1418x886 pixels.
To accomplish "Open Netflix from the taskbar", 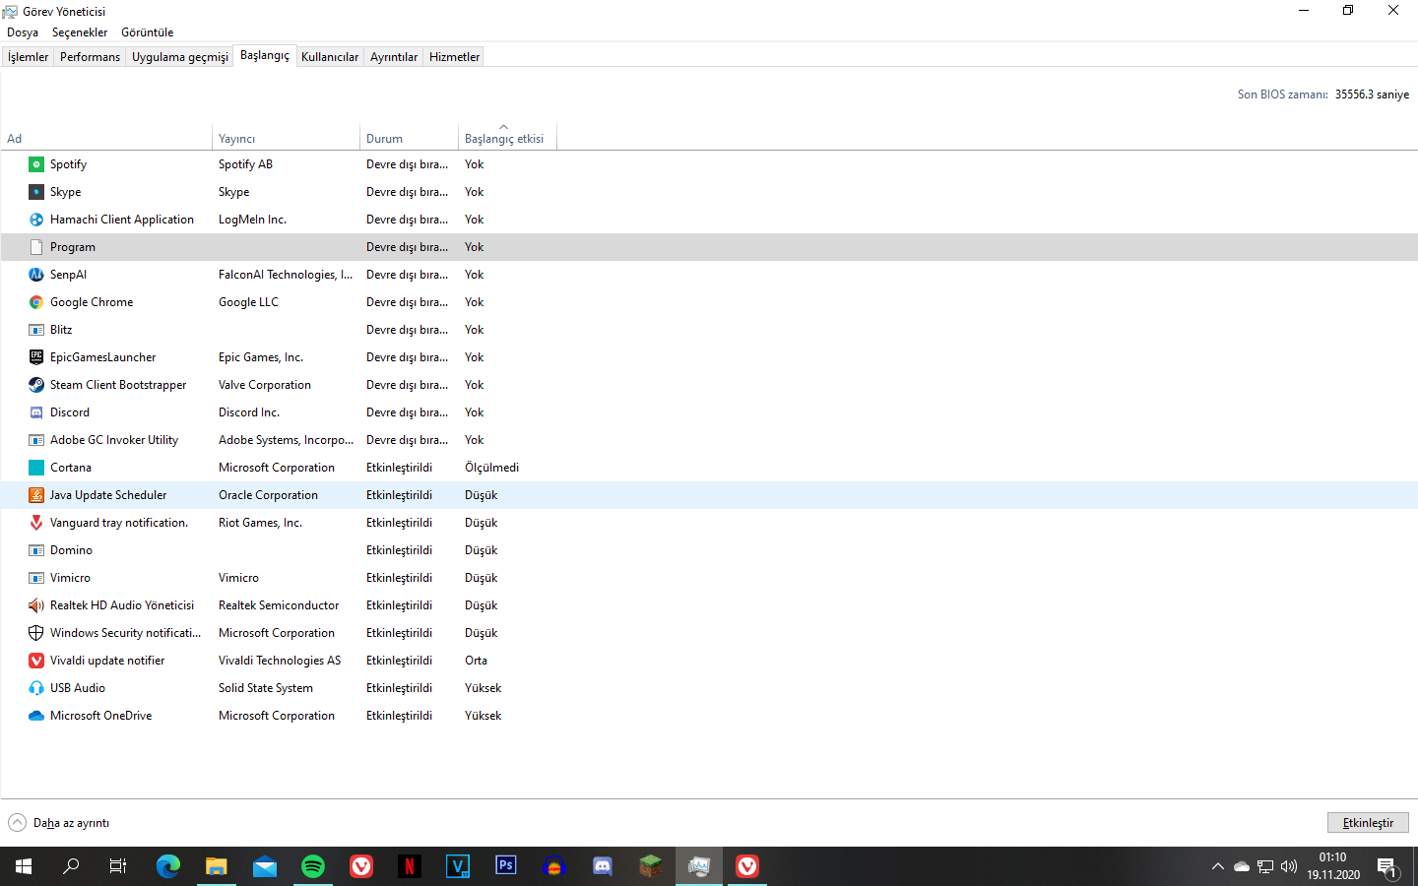I will 410,866.
